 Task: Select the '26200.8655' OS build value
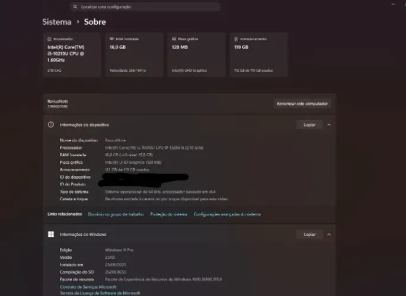click(116, 272)
